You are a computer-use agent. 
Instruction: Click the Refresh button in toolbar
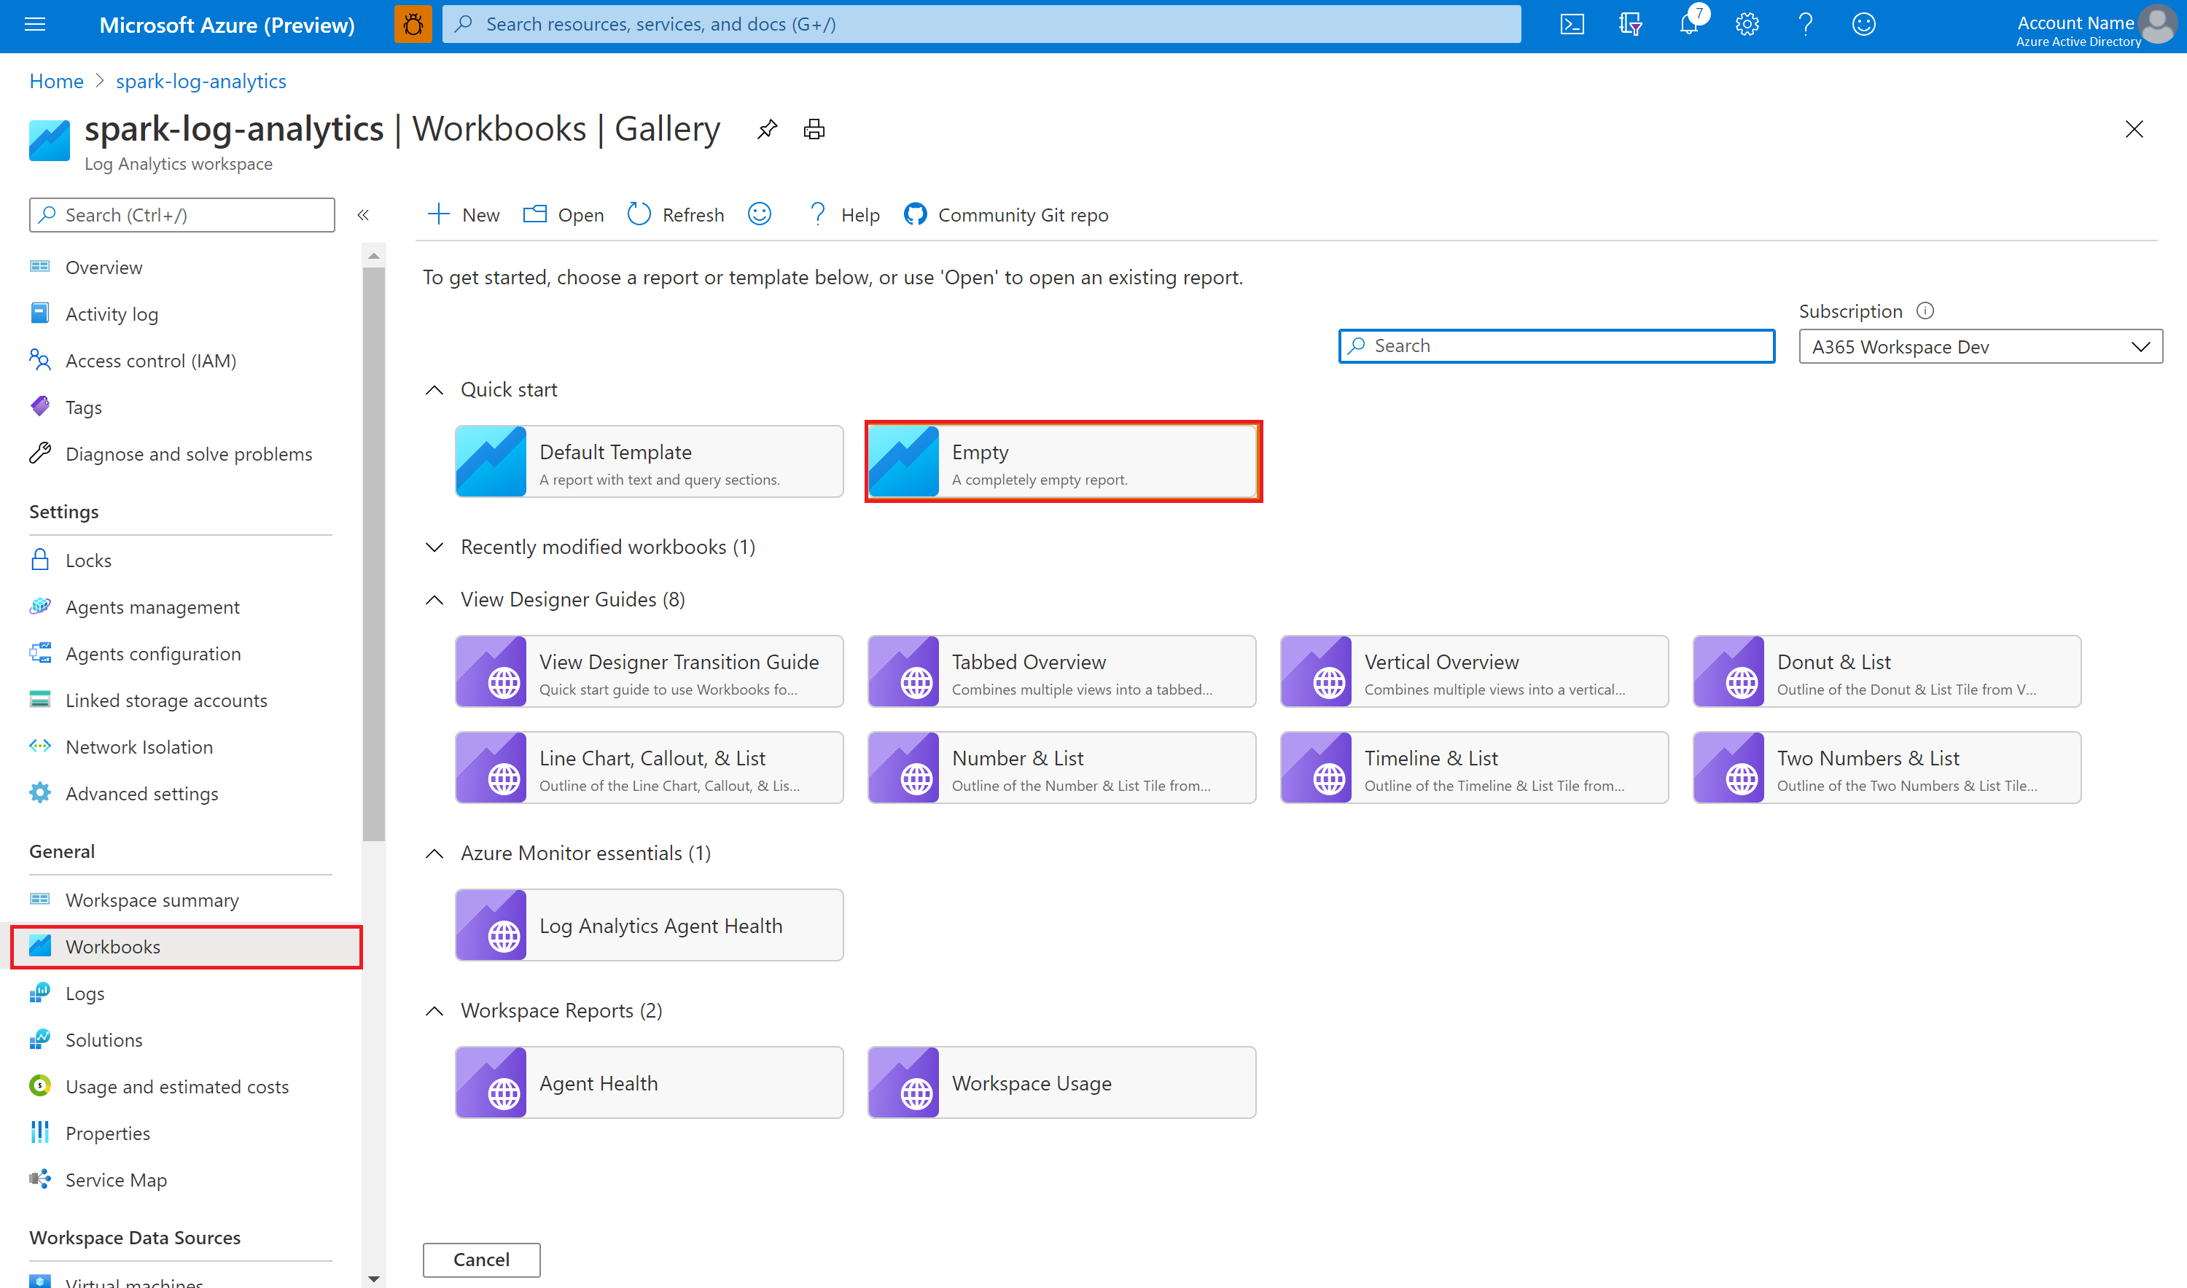[x=675, y=214]
